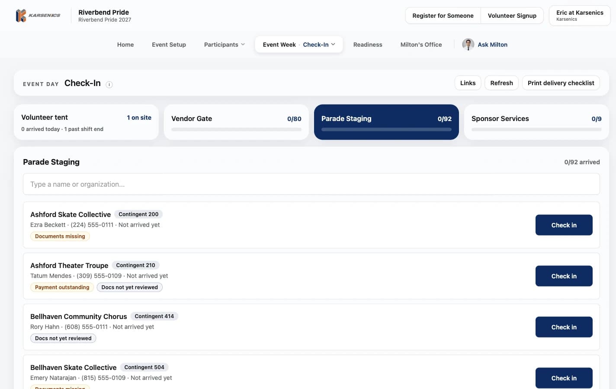
Task: Go to the Home tab
Action: point(125,45)
